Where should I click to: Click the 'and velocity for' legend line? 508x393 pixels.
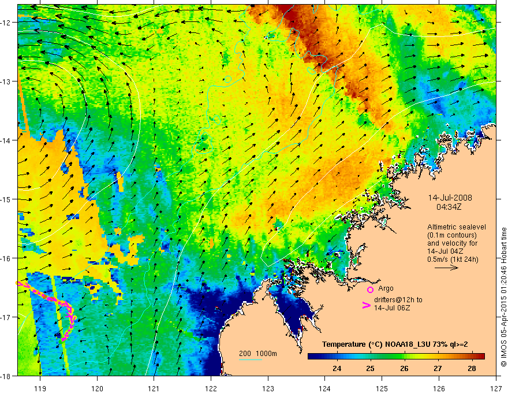[x=452, y=243]
